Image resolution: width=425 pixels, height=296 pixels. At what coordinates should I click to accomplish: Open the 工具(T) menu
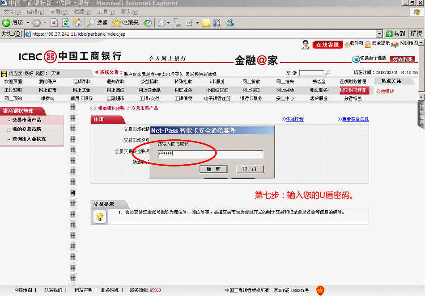[x=106, y=12]
